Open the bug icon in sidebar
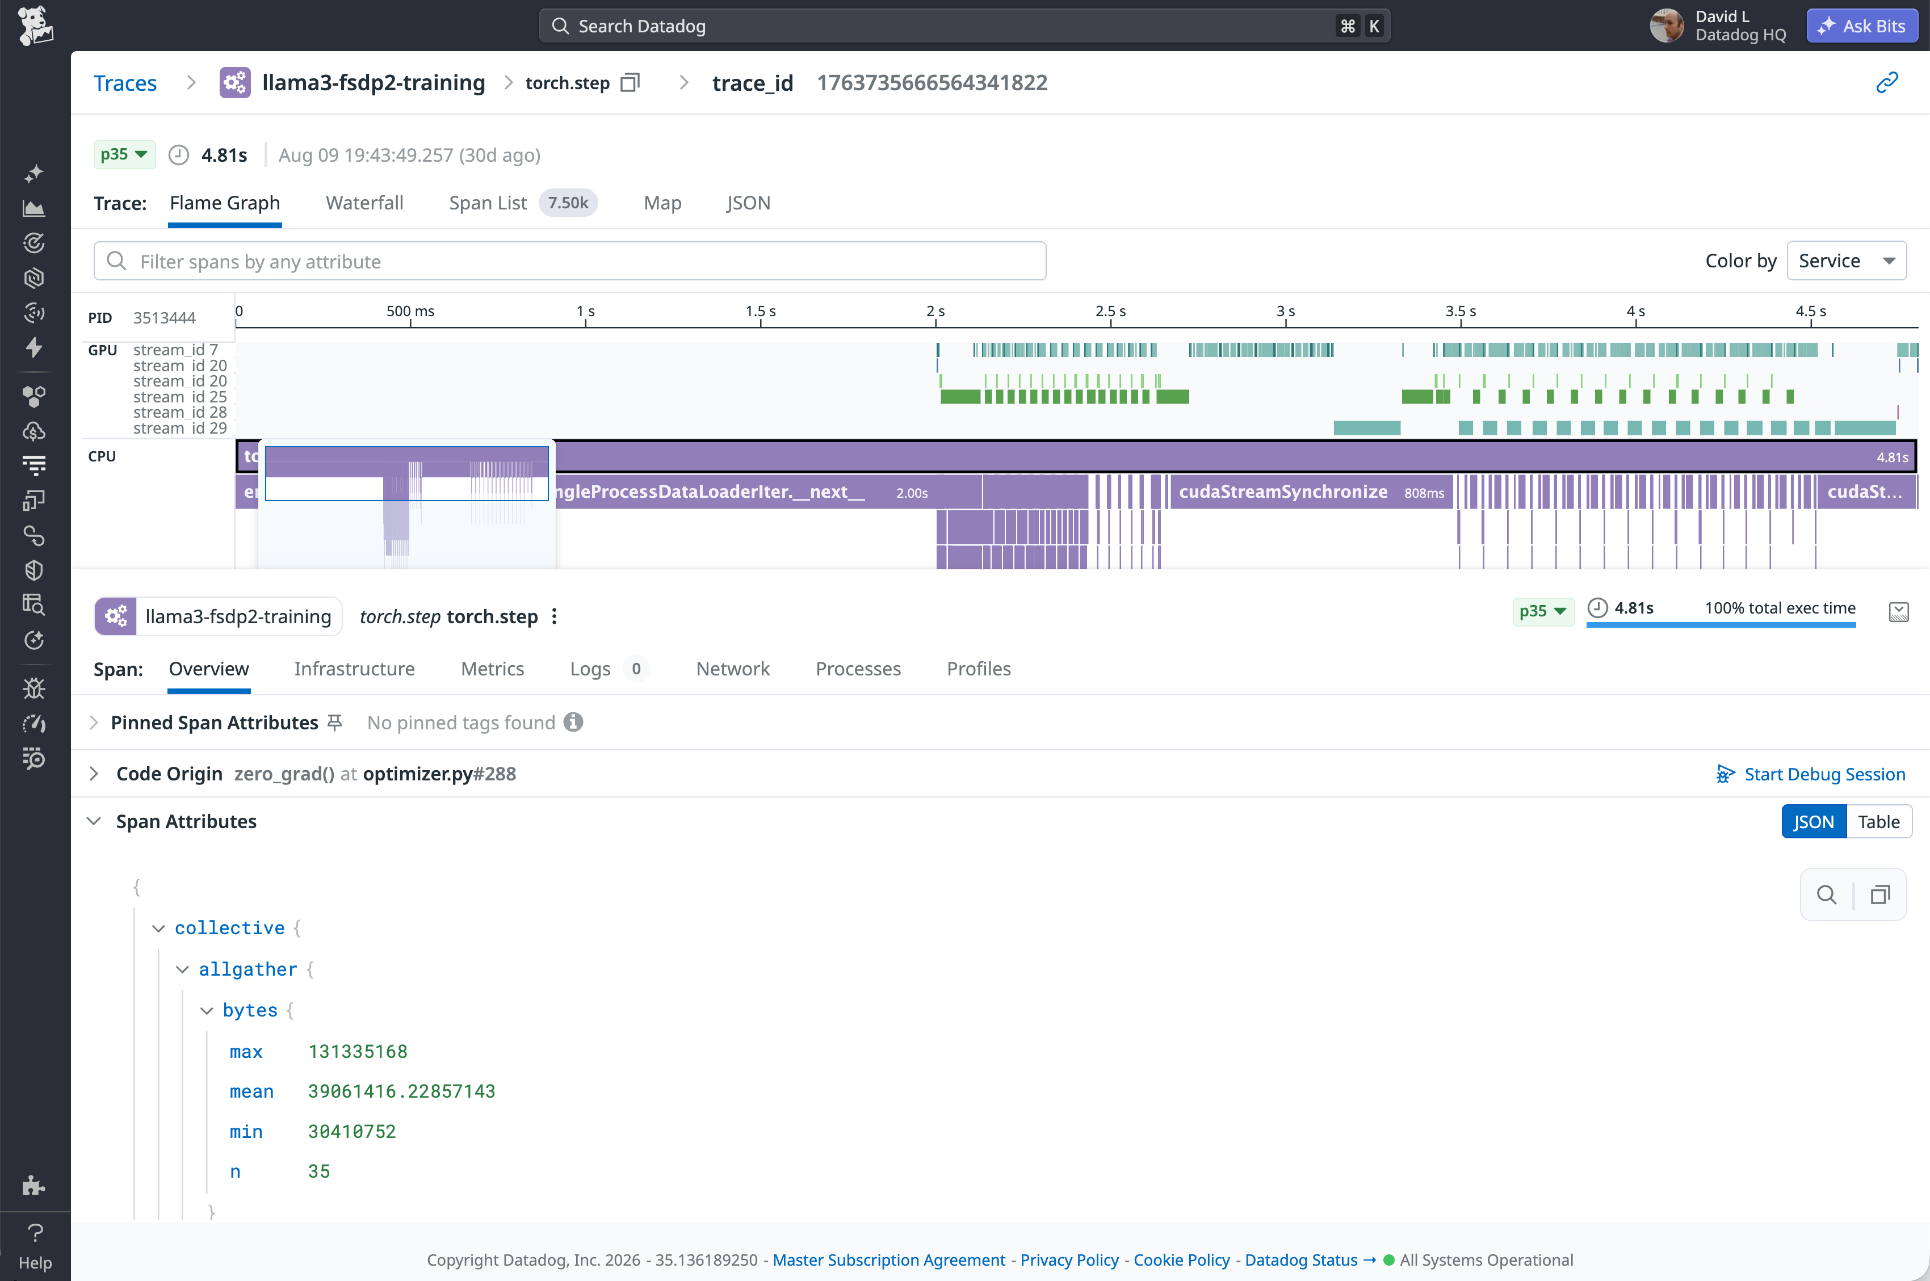This screenshot has height=1281, width=1930. (x=34, y=688)
